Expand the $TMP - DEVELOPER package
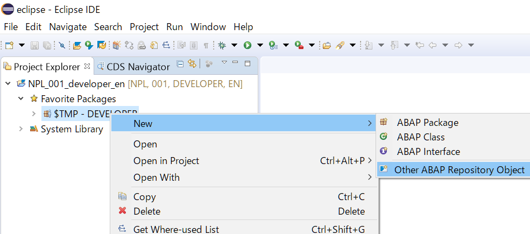Screen dimensions: 530x234 (x=33, y=114)
